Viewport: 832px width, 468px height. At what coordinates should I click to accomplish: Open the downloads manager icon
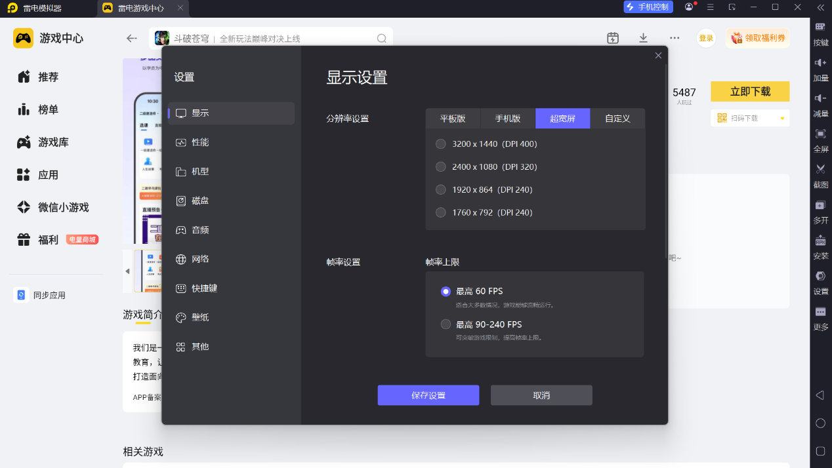tap(643, 38)
